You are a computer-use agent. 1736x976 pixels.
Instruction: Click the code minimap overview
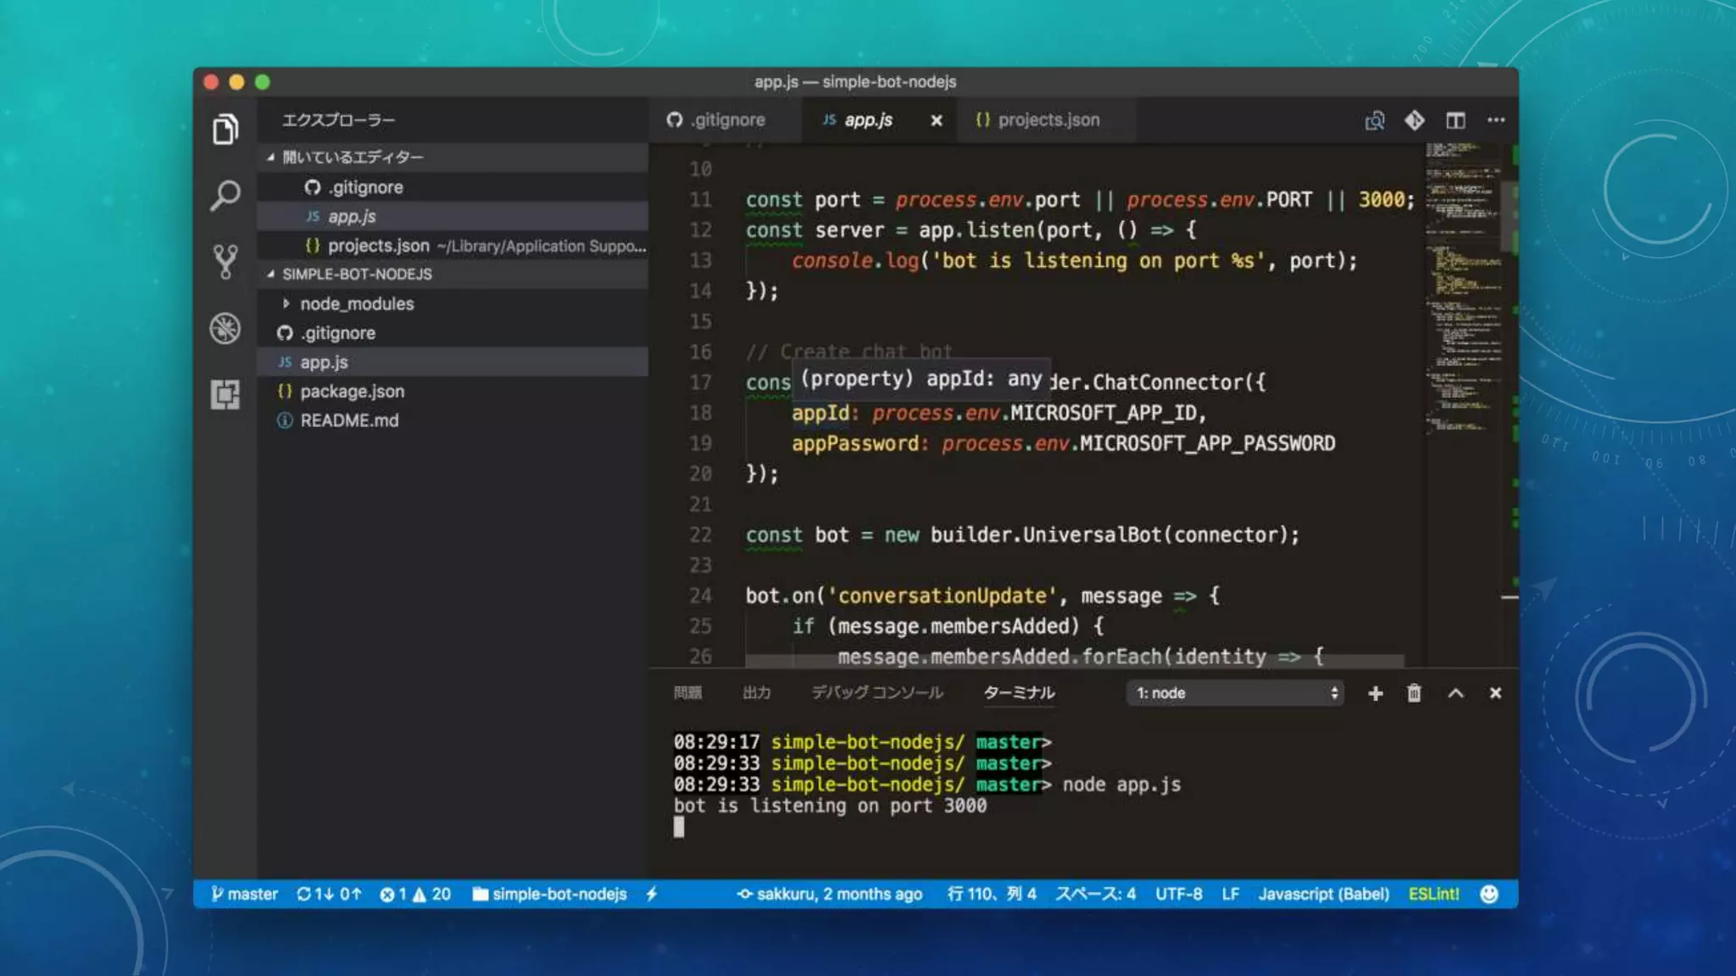(x=1463, y=288)
